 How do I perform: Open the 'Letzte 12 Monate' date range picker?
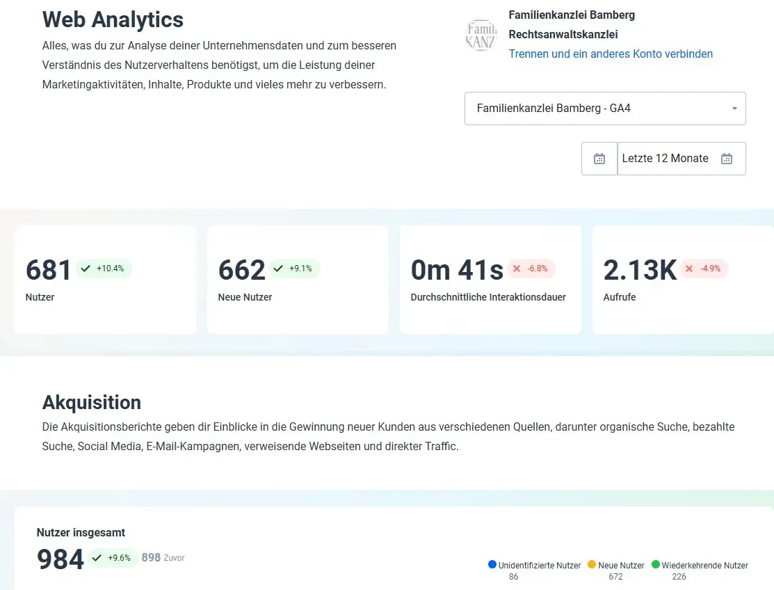tap(665, 159)
